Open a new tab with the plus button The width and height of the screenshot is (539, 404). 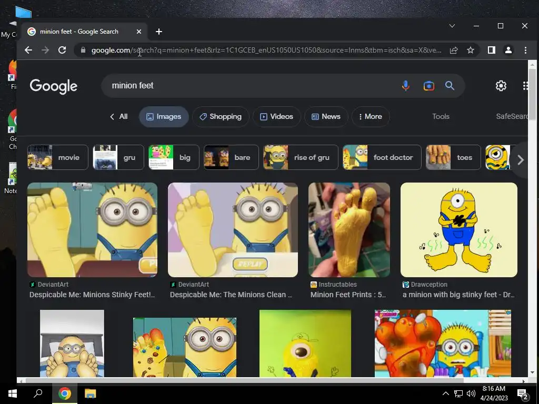(x=159, y=32)
